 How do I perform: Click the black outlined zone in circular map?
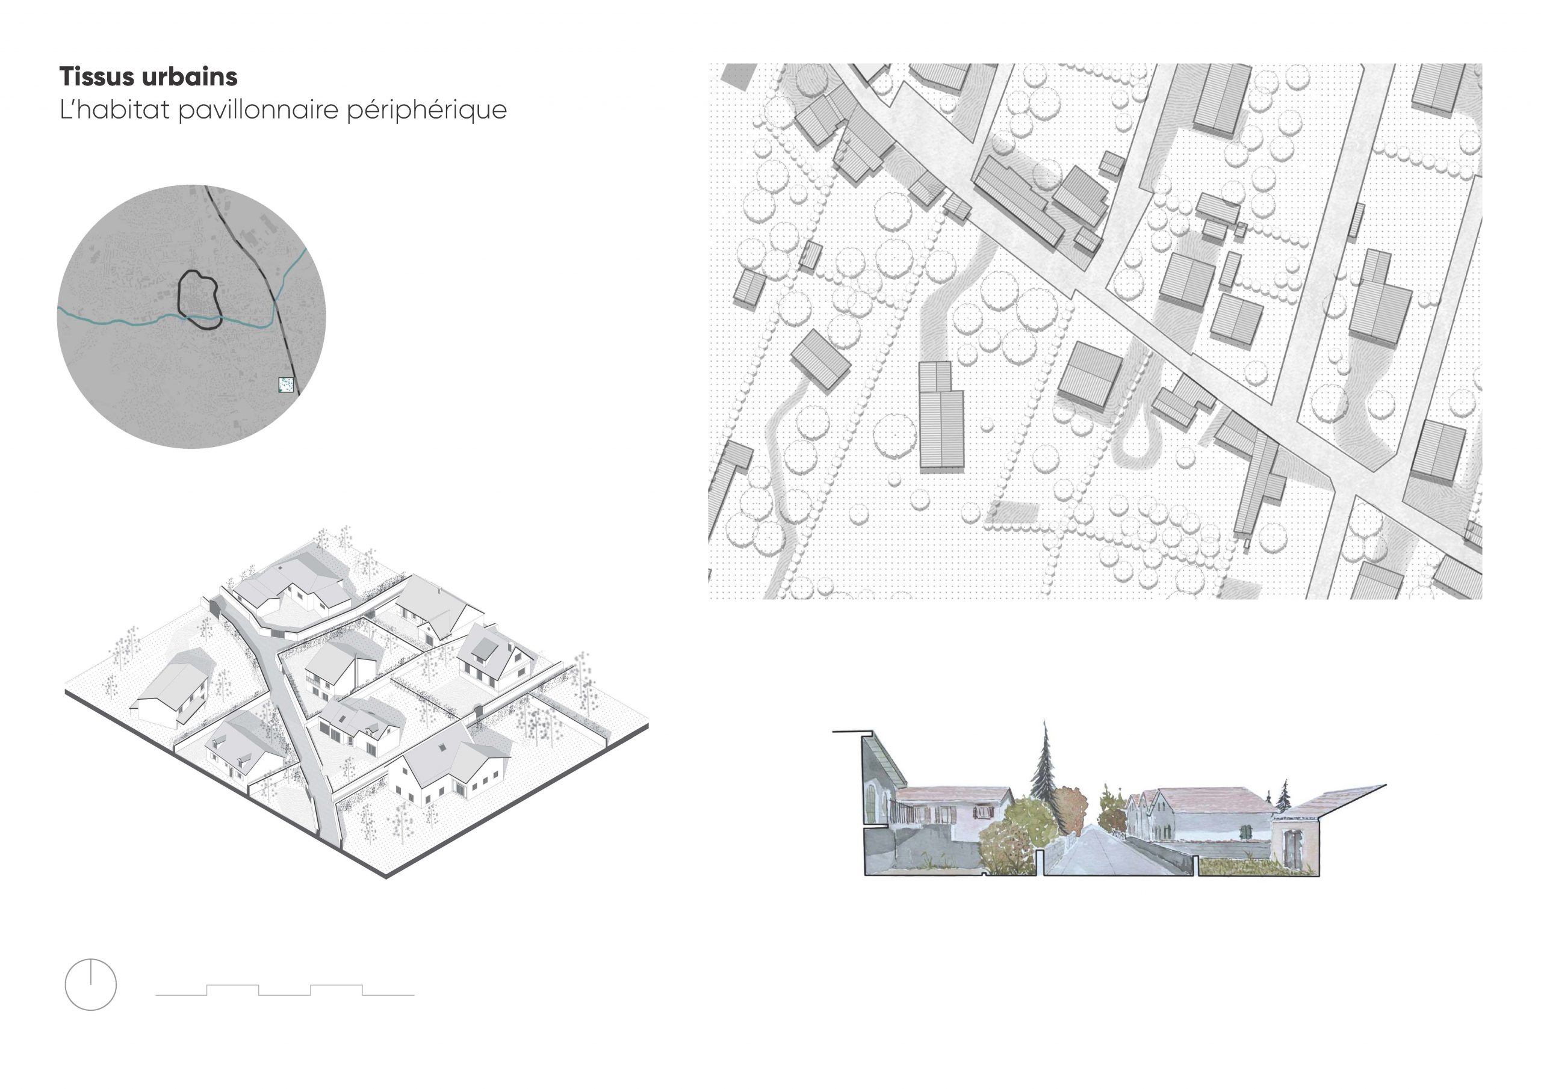(x=199, y=298)
